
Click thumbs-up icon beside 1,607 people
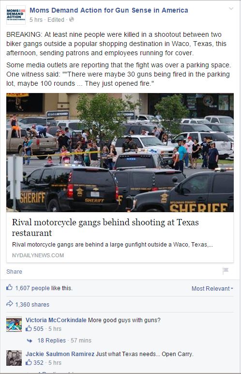click(10, 287)
